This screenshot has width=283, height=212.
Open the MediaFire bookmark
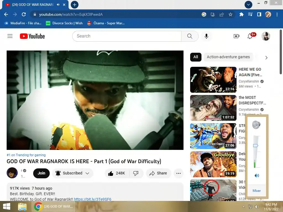click(23, 23)
